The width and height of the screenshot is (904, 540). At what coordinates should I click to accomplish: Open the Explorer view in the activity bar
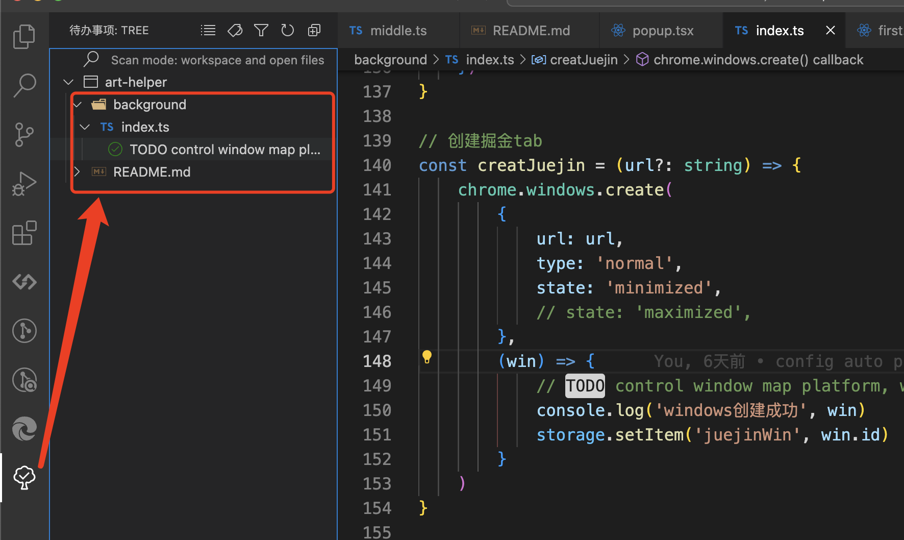pos(24,36)
